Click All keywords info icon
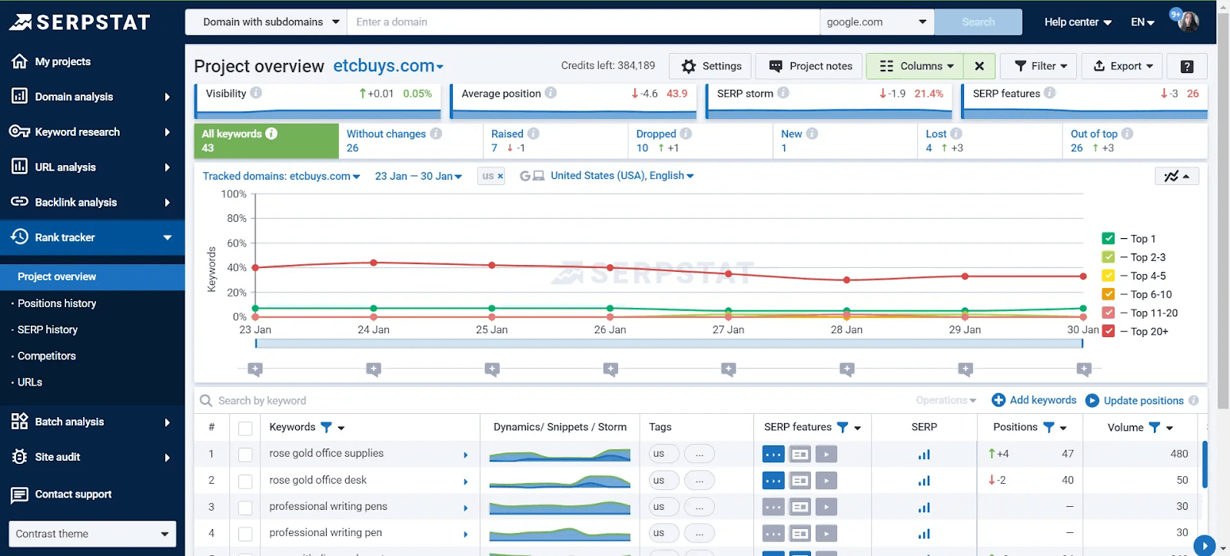 click(x=271, y=133)
